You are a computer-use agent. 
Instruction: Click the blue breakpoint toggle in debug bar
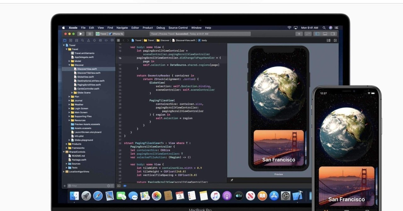(125, 186)
